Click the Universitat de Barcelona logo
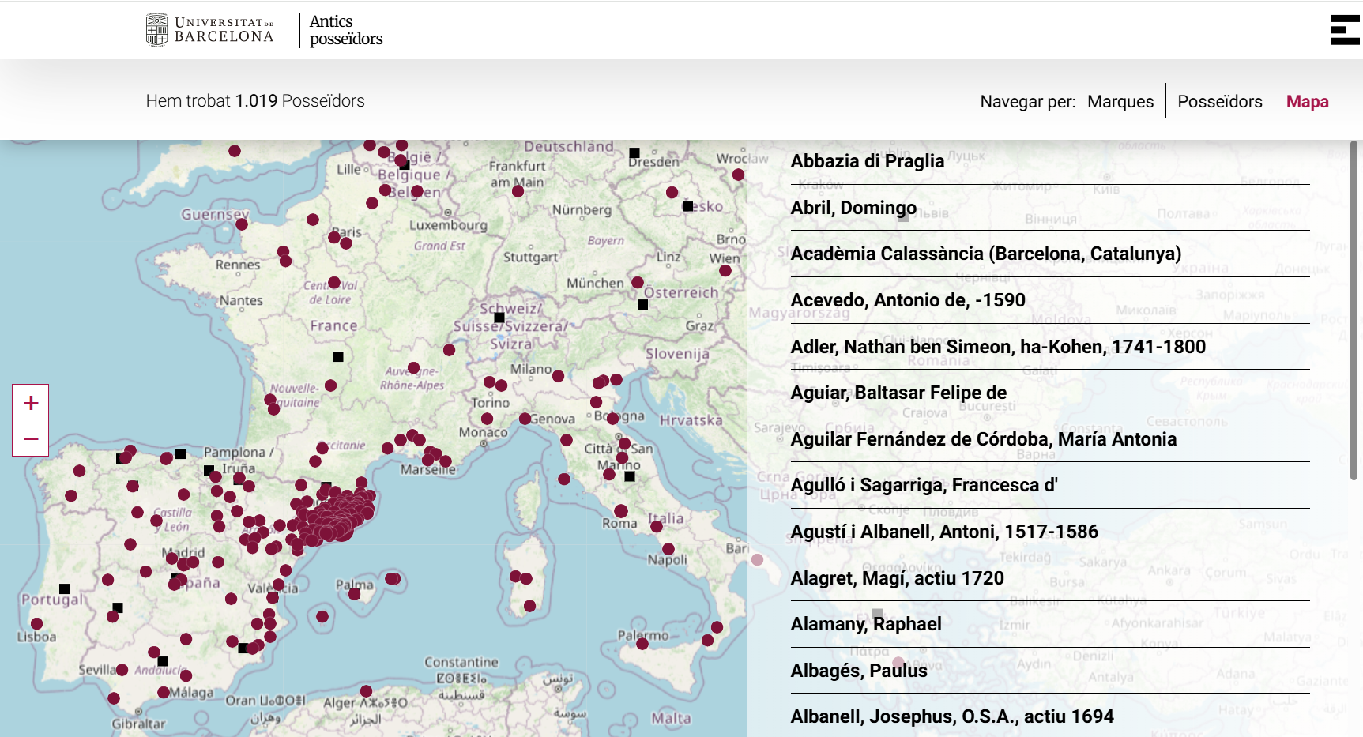Viewport: 1363px width, 737px height. (x=210, y=30)
